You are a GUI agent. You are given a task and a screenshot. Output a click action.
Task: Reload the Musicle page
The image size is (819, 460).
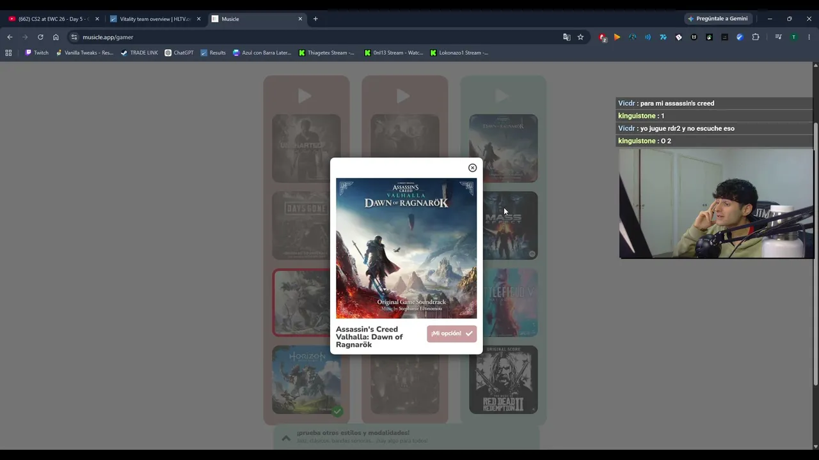coord(40,37)
